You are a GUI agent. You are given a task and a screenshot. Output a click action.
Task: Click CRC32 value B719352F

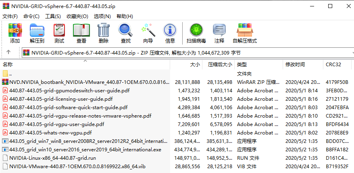(337, 167)
